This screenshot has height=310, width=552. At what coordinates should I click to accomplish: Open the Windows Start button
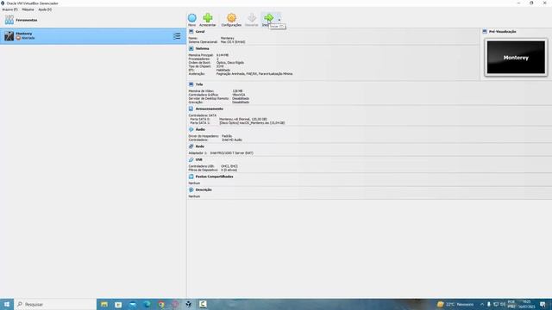(7, 304)
